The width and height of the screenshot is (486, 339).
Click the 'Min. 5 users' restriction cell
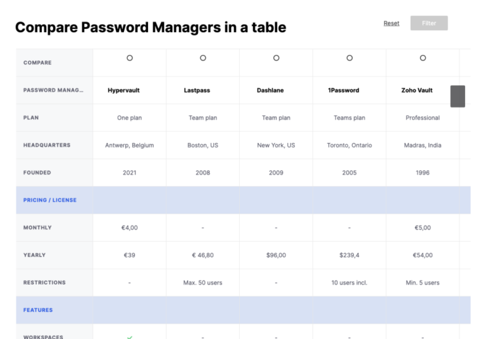click(x=423, y=283)
